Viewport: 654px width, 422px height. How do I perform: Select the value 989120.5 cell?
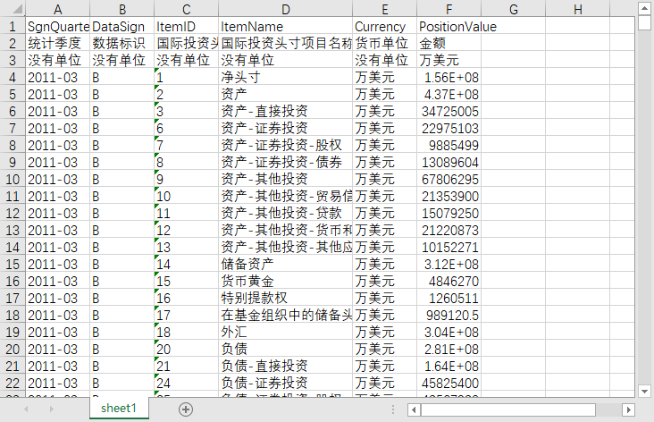click(449, 315)
